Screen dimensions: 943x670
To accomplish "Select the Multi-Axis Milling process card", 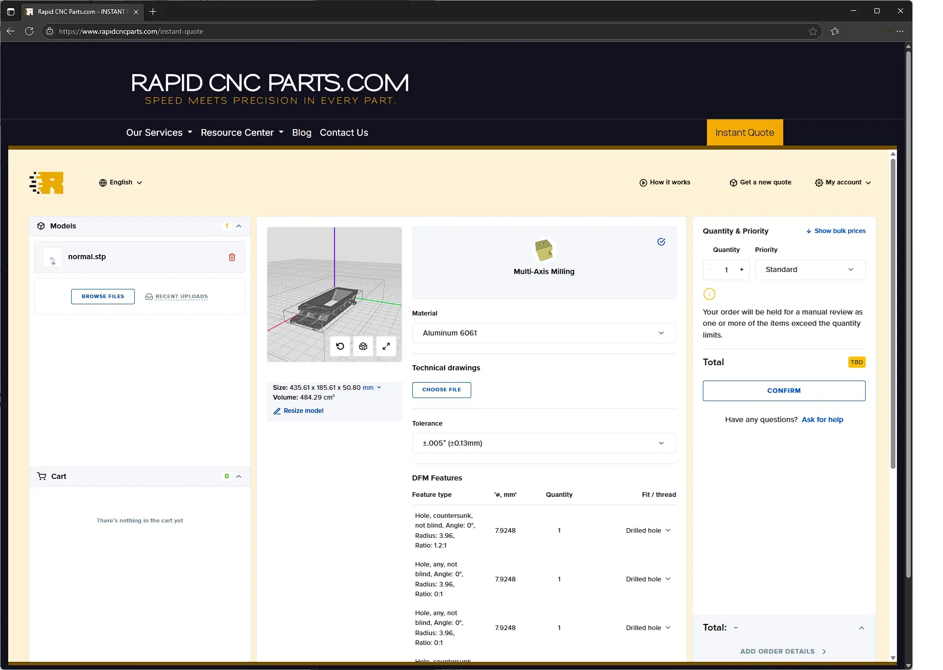I will (x=543, y=263).
